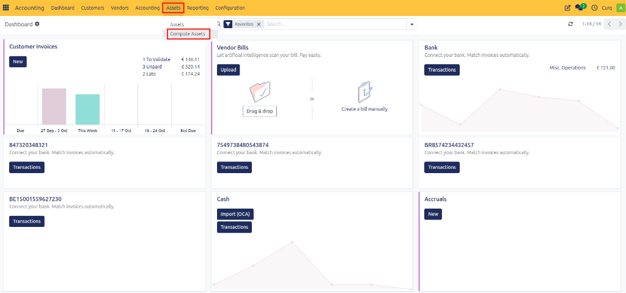Open the BE15001559627230 journal title
Screen dimensions: 626x293
[35, 199]
